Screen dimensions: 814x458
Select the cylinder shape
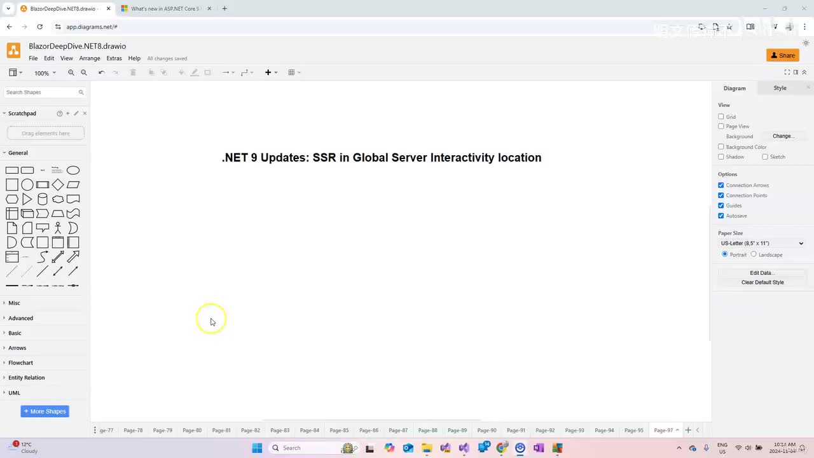pyautogui.click(x=43, y=199)
